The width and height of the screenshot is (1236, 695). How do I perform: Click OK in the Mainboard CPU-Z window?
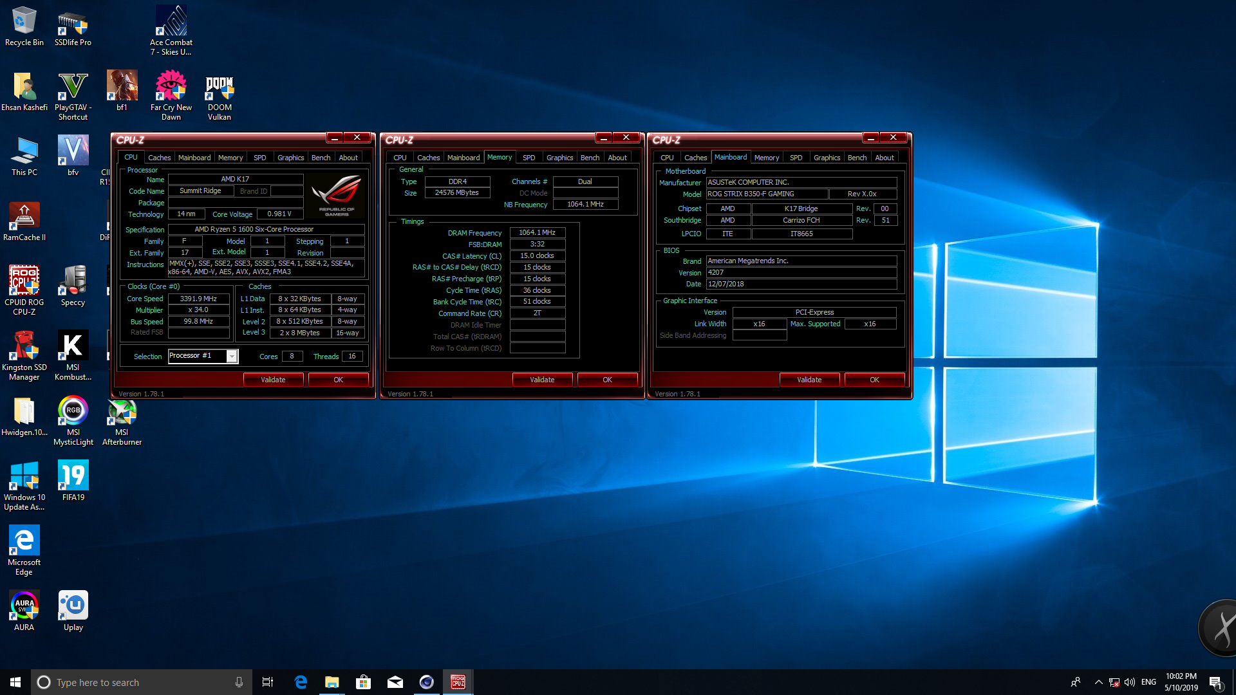(x=874, y=379)
